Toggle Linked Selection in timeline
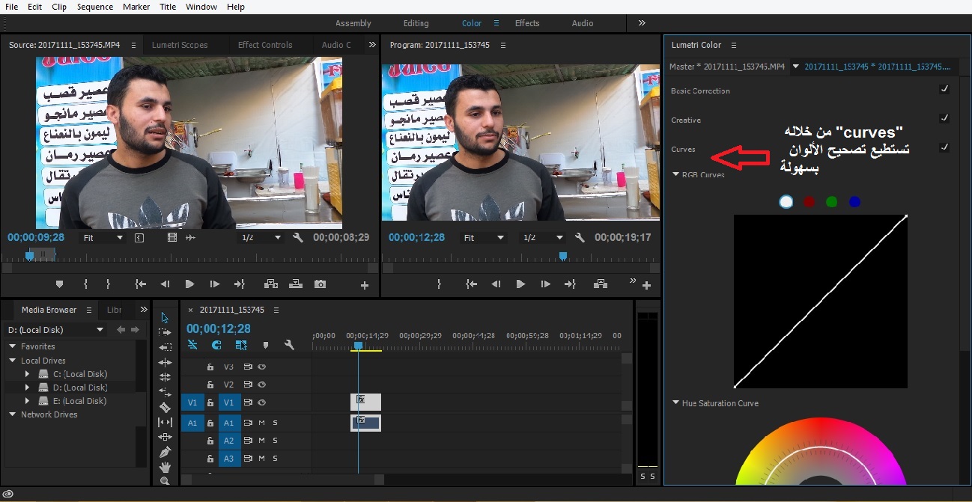 pos(240,345)
